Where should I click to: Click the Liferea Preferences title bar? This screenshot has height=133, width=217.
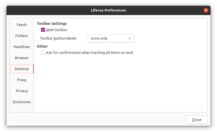108,10
